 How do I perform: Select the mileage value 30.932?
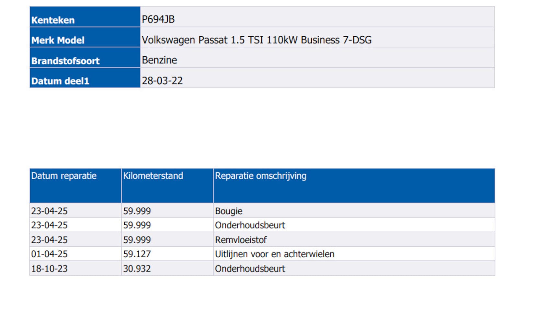[x=137, y=269]
